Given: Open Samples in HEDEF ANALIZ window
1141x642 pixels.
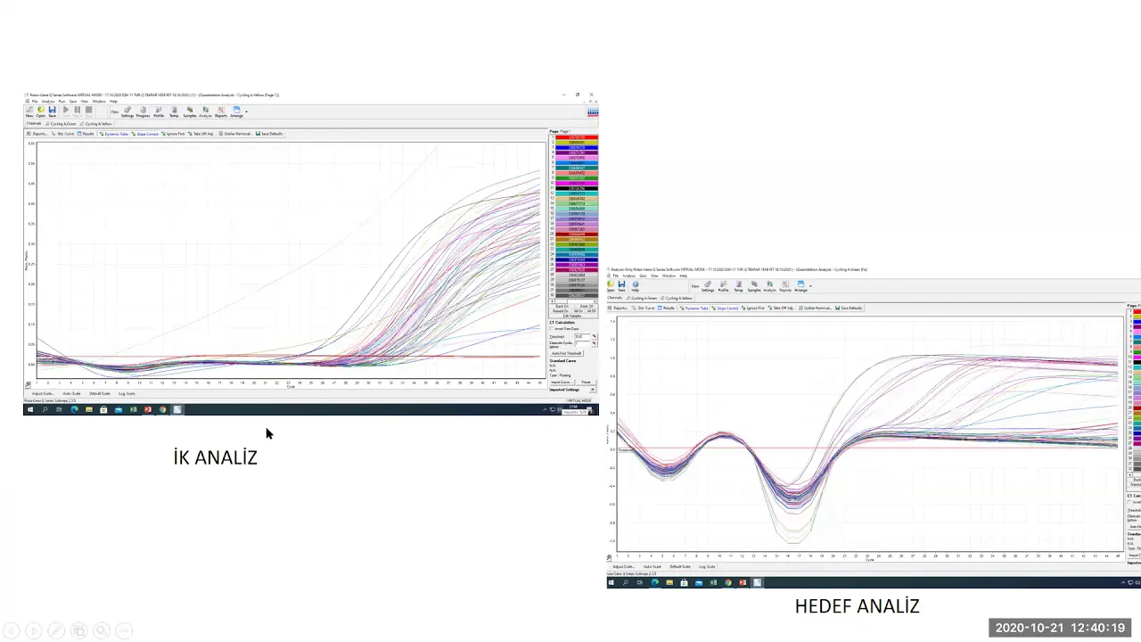Looking at the screenshot, I should click(754, 287).
